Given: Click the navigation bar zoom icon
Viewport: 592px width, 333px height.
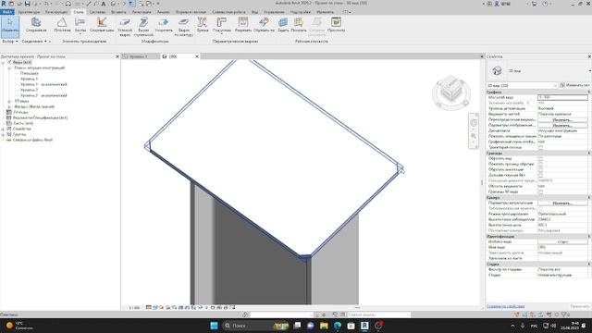Looking at the screenshot, I should 474,136.
